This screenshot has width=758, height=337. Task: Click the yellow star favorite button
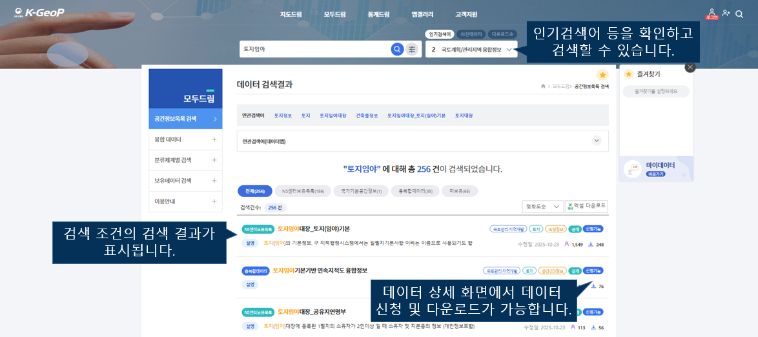[x=602, y=75]
